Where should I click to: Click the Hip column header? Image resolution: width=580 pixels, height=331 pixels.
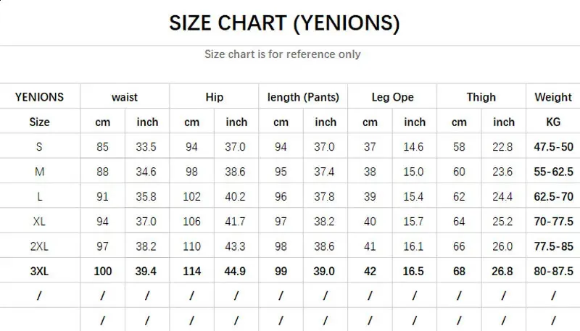point(214,97)
